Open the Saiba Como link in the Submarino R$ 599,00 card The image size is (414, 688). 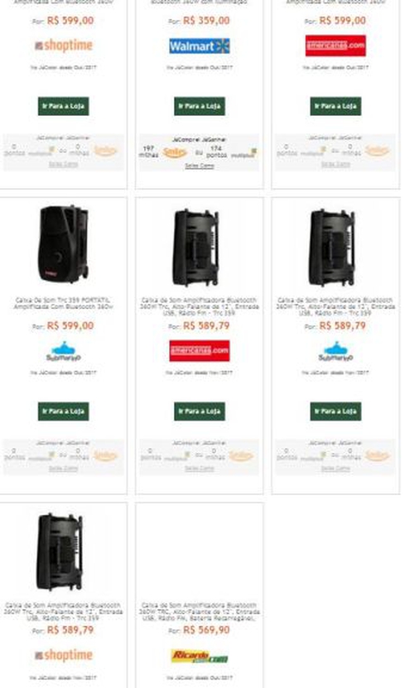tap(63, 469)
